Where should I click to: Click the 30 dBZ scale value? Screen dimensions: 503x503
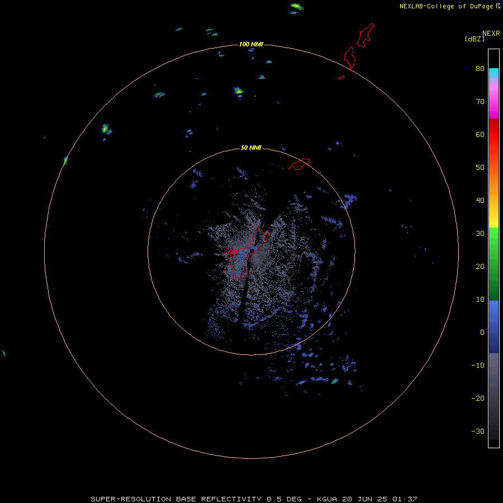(x=480, y=234)
